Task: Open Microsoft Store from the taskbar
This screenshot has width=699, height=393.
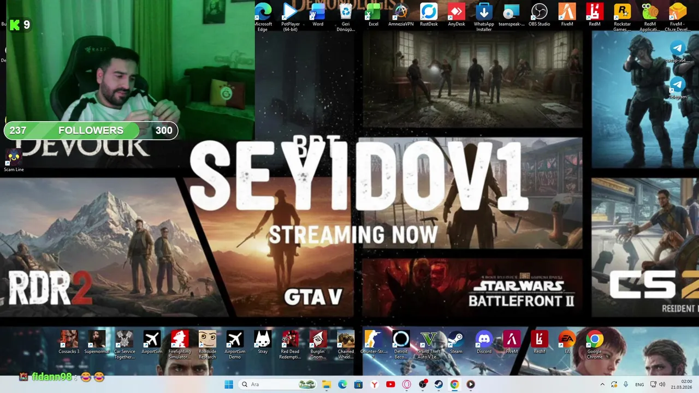Action: (358, 384)
